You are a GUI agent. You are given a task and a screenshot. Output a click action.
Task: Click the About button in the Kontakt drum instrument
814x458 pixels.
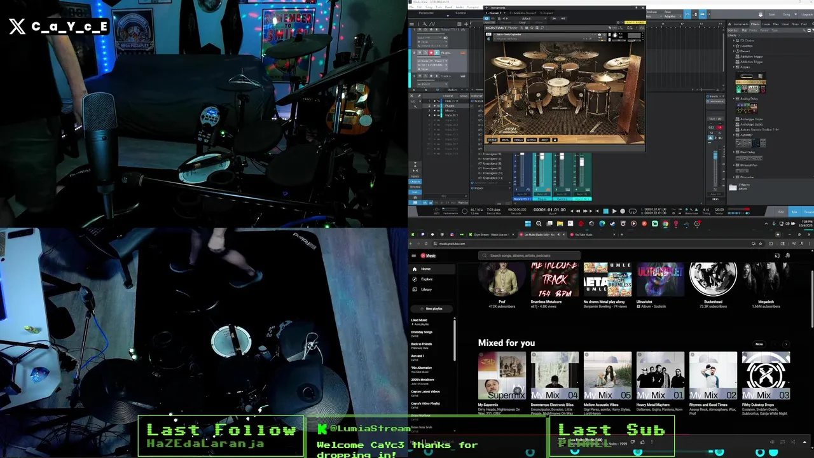pos(544,140)
